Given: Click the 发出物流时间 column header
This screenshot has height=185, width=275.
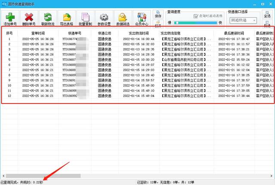Looking at the screenshot, I should 138,33.
